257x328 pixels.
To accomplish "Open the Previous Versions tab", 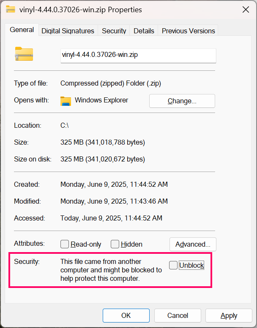I will (x=188, y=31).
